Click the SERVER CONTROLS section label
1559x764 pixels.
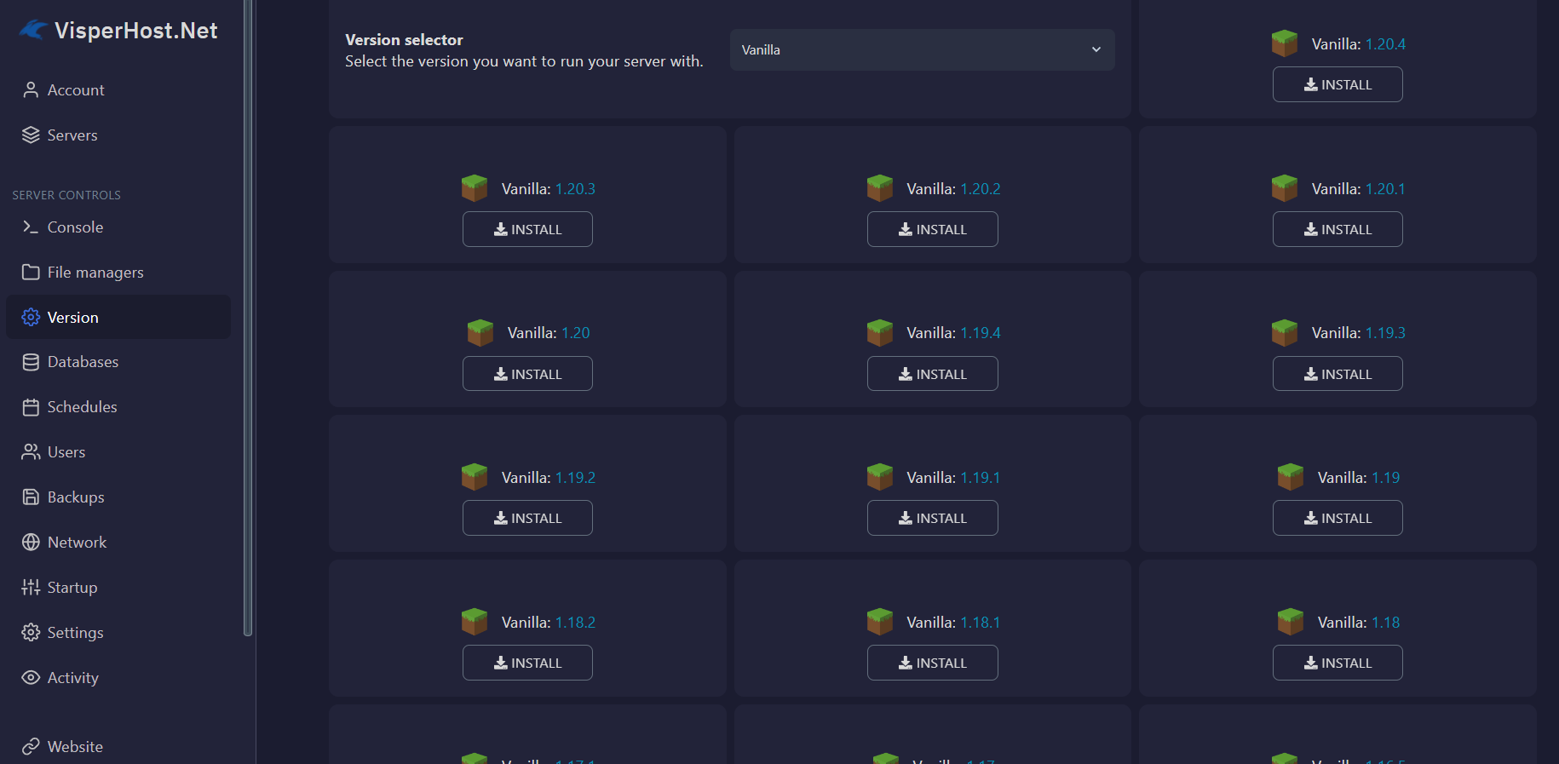66,195
